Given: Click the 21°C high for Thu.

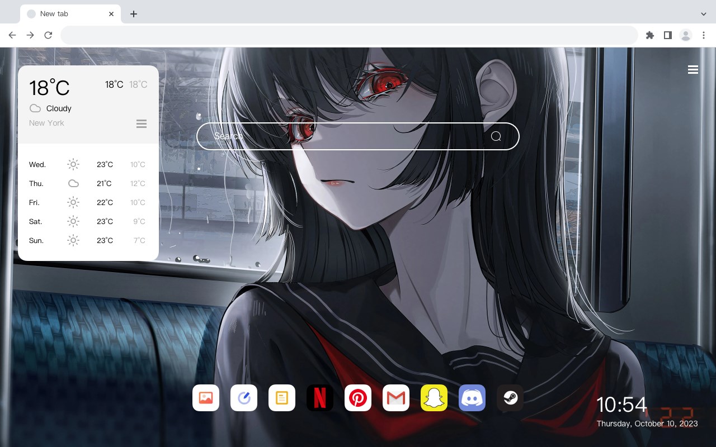Looking at the screenshot, I should (x=105, y=183).
